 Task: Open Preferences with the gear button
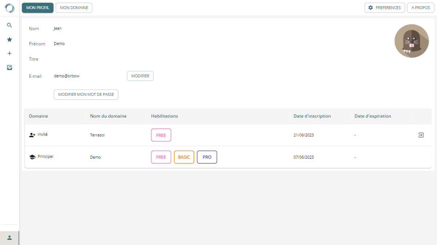(x=385, y=8)
